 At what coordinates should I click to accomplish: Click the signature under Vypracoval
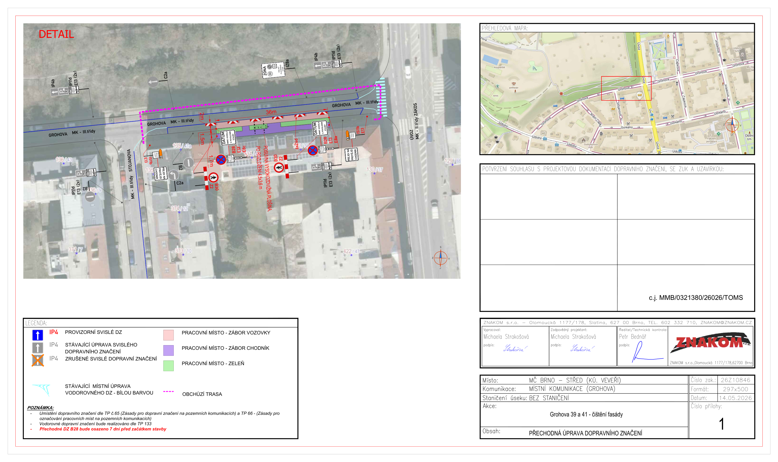tap(515, 348)
